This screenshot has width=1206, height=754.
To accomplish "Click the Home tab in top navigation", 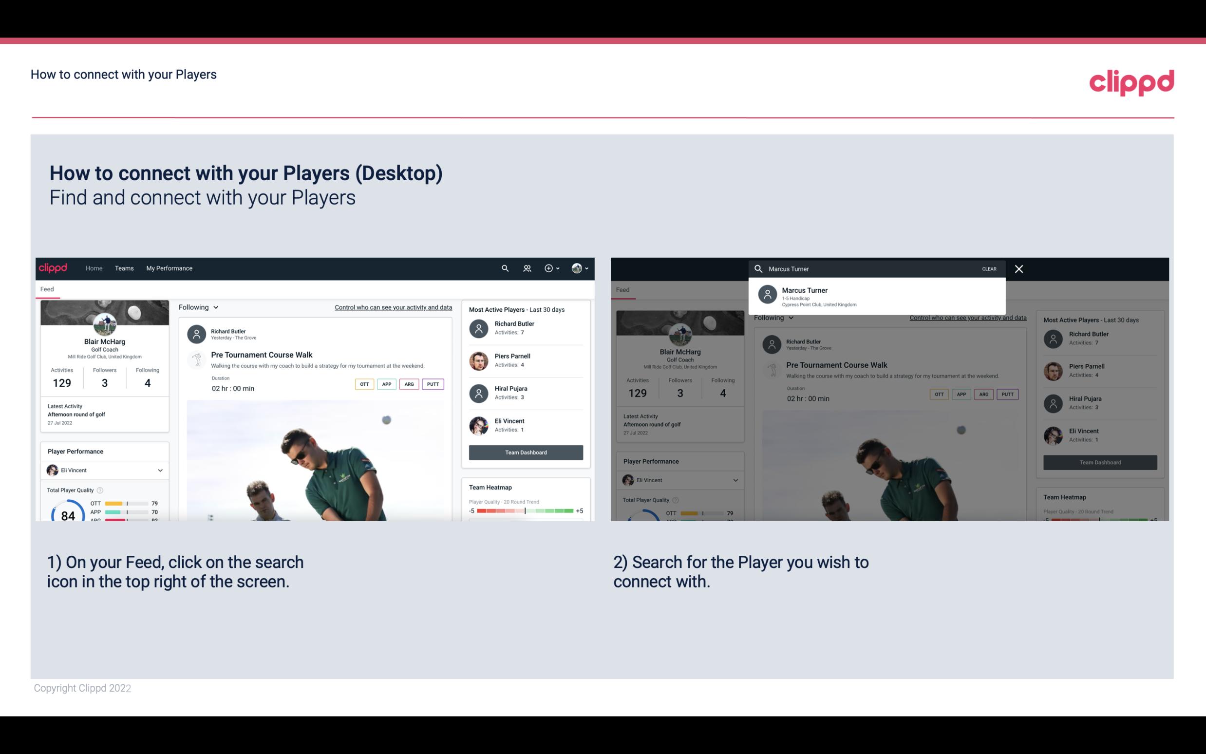I will point(93,267).
